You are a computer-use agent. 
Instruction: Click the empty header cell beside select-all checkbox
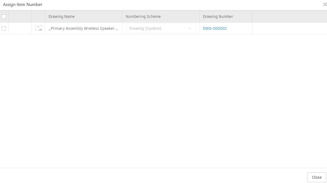click(x=20, y=17)
